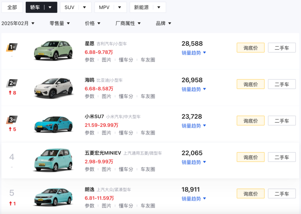Click 询底价 button for 星愿
This screenshot has height=214, width=301.
250,47
